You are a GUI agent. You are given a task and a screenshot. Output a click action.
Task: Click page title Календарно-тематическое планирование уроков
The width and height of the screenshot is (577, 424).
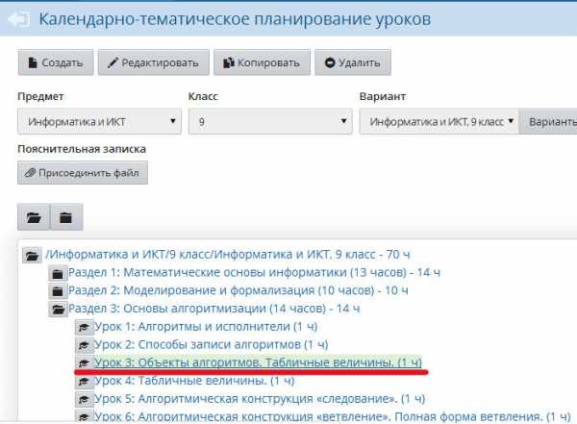point(235,19)
